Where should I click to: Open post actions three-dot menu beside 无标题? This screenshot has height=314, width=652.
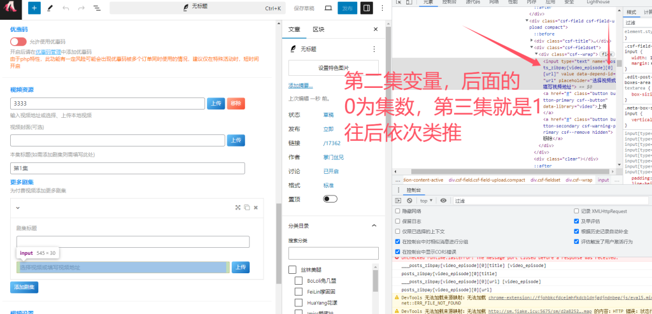[374, 49]
